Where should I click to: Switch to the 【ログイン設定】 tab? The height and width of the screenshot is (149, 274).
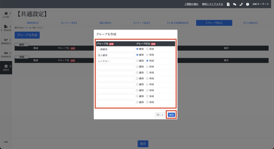coord(69,23)
